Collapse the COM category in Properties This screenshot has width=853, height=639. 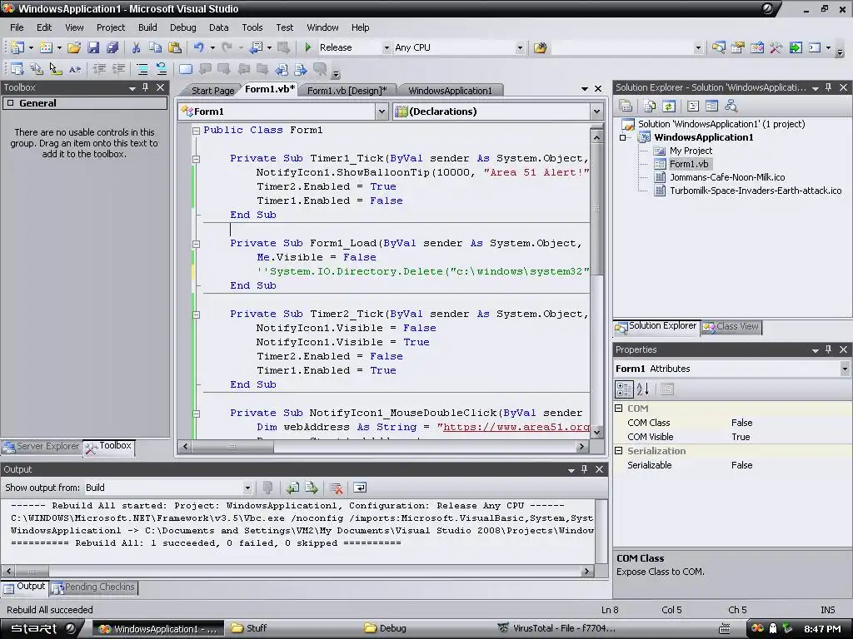(x=619, y=408)
